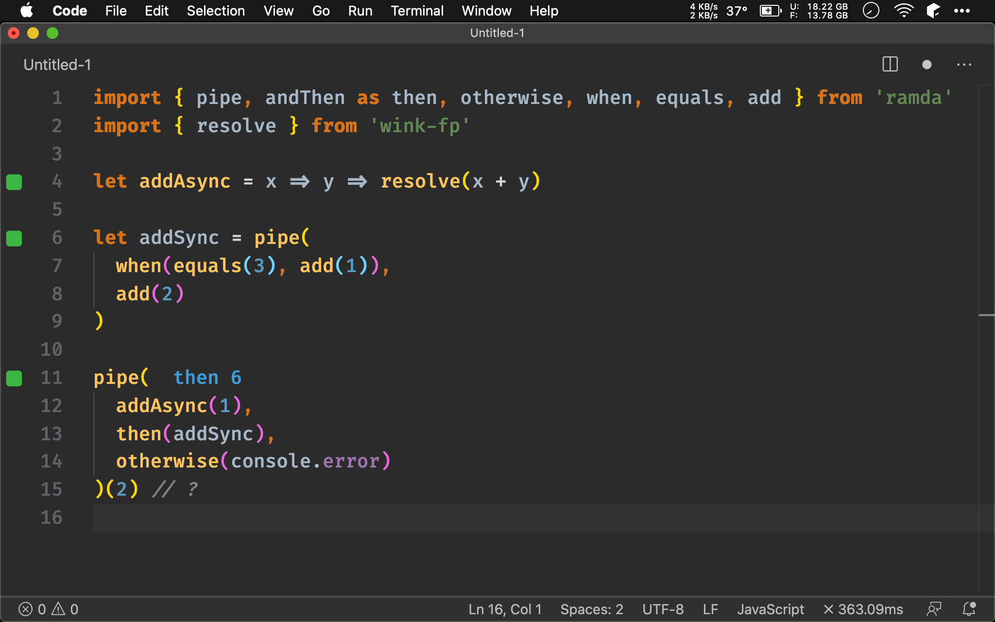Open the Edit menu
The height and width of the screenshot is (622, 995).
point(156,11)
